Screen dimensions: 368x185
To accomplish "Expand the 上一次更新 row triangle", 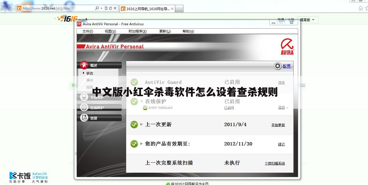I will [142, 124].
